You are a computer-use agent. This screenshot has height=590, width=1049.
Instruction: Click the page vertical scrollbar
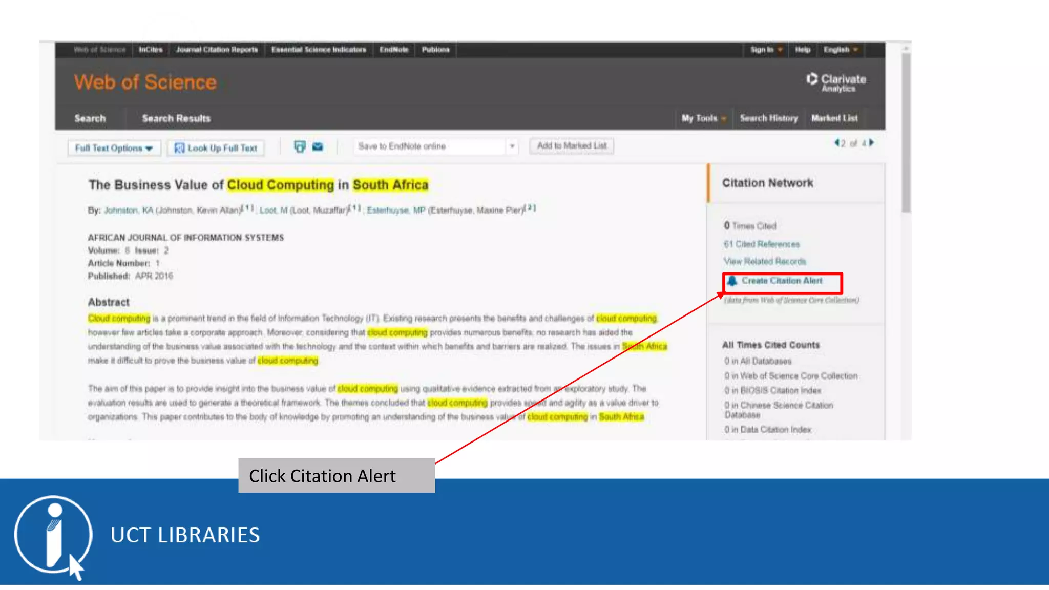(x=906, y=133)
